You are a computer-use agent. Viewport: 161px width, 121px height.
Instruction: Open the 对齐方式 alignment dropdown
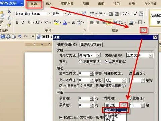point(98,55)
